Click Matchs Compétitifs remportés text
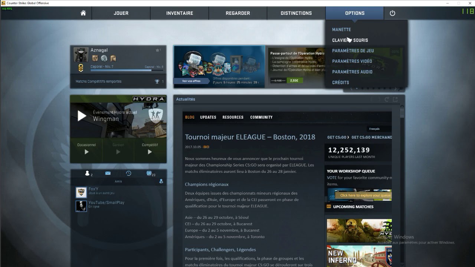Viewport: 475px width, 267px height. (x=98, y=82)
